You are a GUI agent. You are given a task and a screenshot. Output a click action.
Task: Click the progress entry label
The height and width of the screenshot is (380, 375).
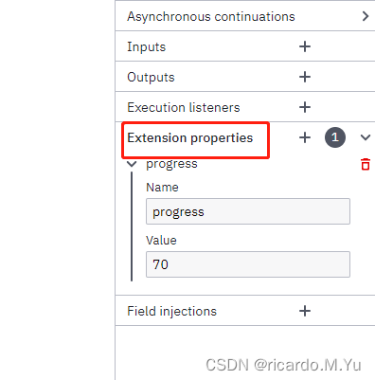click(x=171, y=164)
